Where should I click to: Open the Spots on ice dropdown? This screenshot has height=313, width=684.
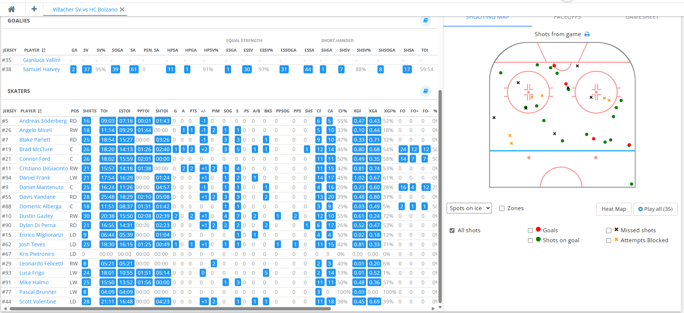(469, 208)
